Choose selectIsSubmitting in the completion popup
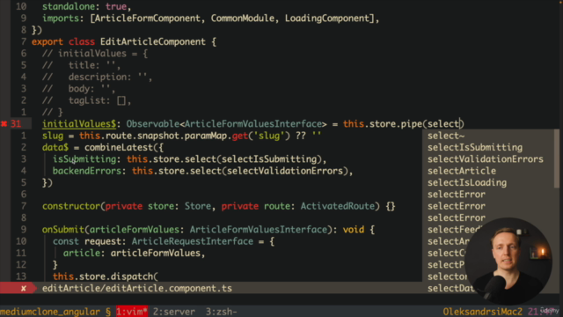 tap(475, 147)
